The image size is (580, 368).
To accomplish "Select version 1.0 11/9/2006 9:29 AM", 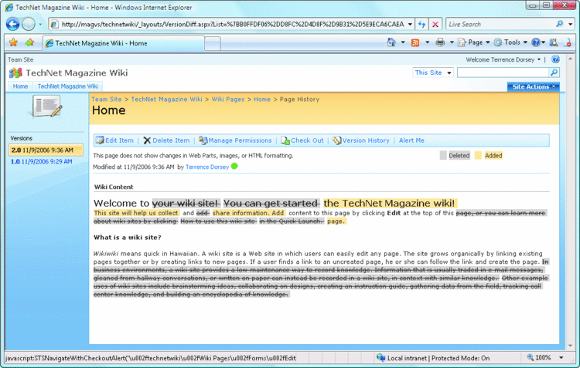I will pos(42,161).
